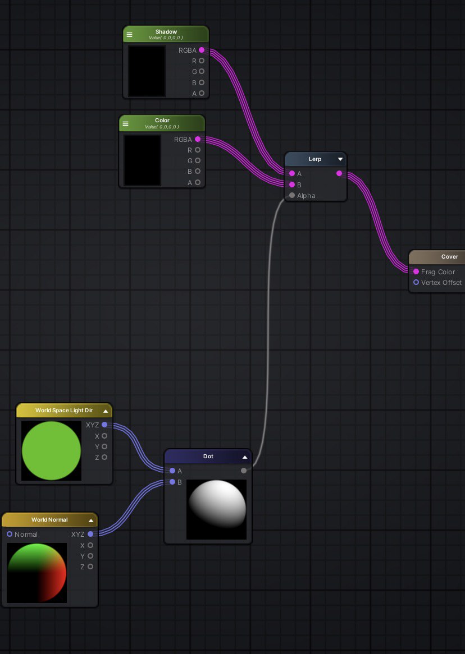Expand the Lerp node preview arrow
This screenshot has width=465, height=654.
point(340,159)
